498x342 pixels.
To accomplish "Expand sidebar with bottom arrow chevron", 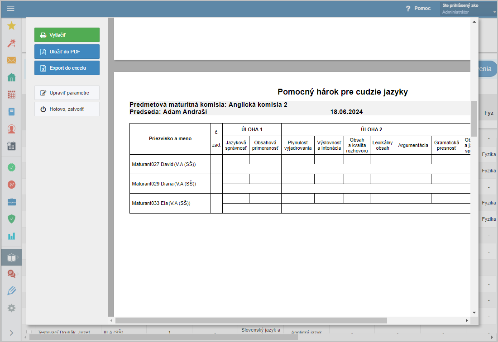I will [x=11, y=332].
